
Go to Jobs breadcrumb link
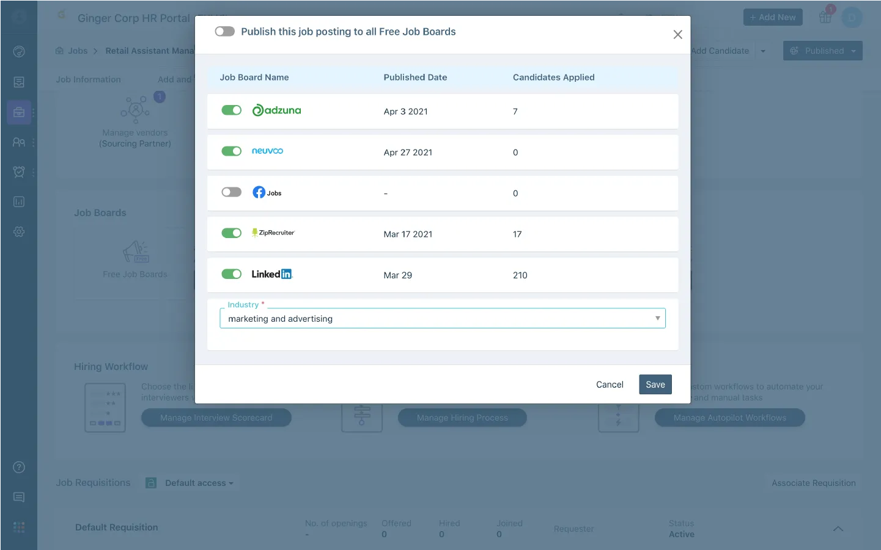point(78,51)
